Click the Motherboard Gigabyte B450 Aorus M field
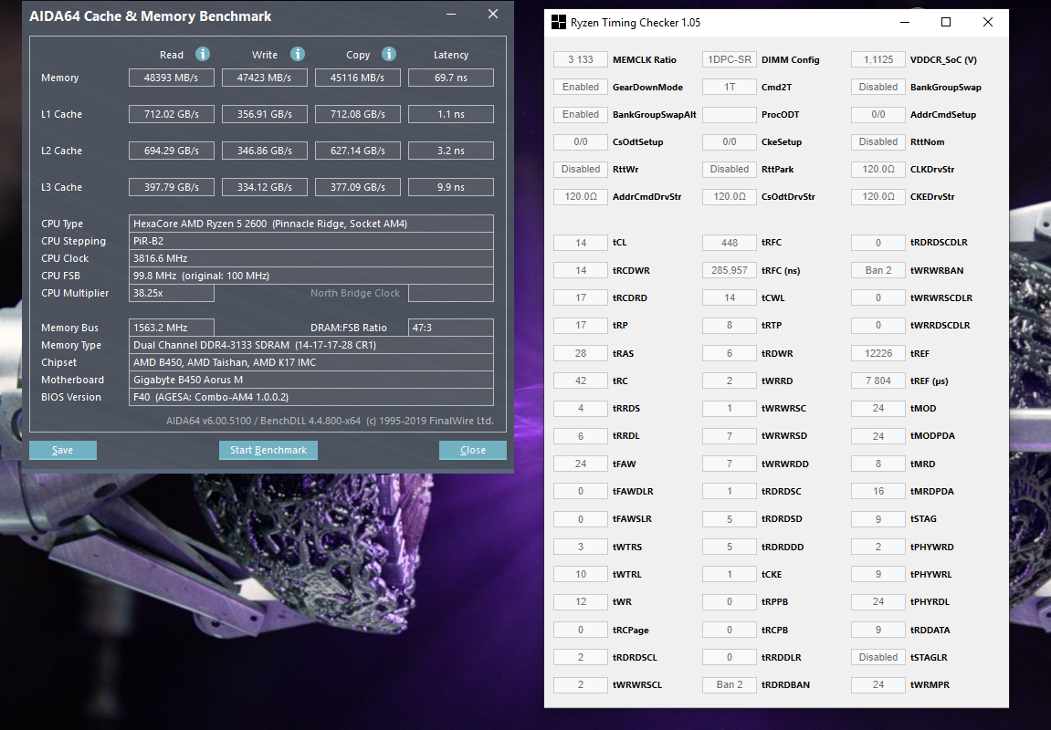 (311, 380)
